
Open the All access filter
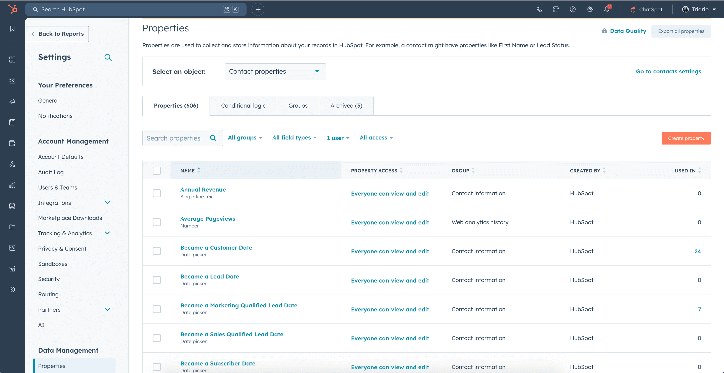376,138
